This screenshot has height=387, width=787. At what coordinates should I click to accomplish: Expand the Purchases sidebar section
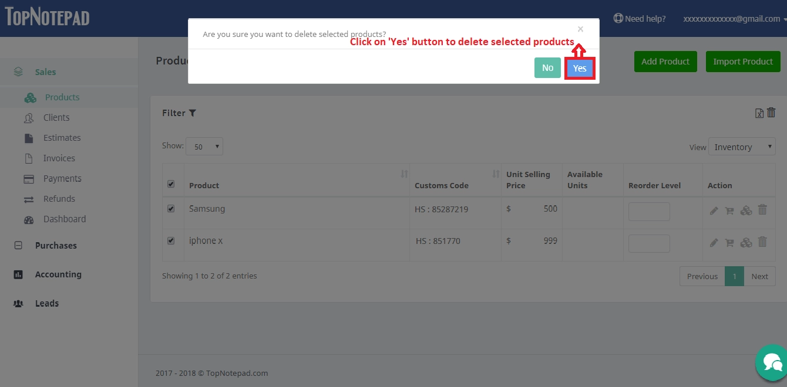coord(56,246)
